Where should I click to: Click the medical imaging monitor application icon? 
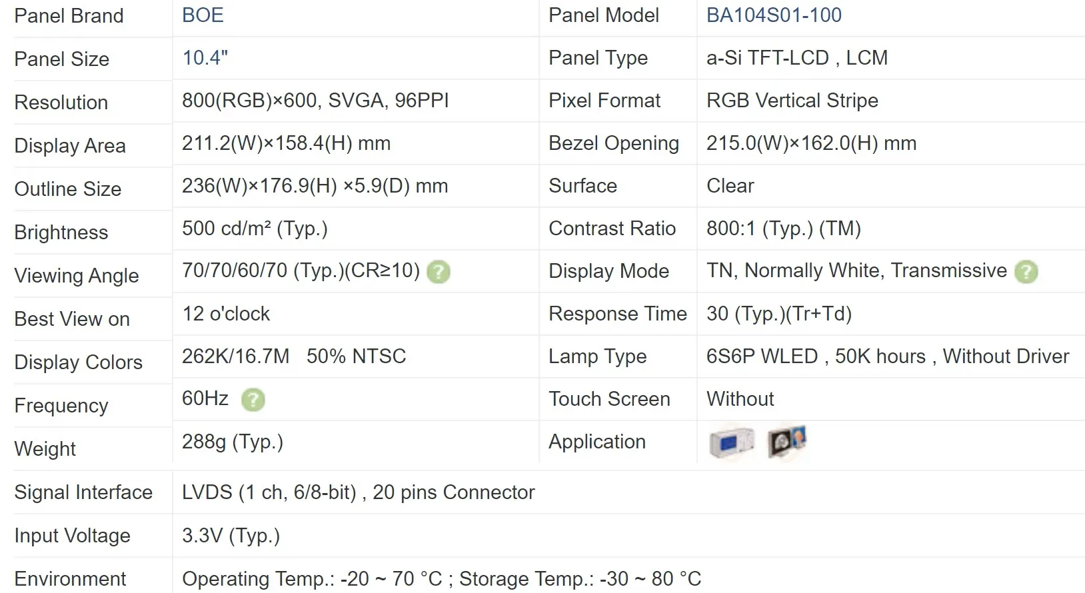786,442
